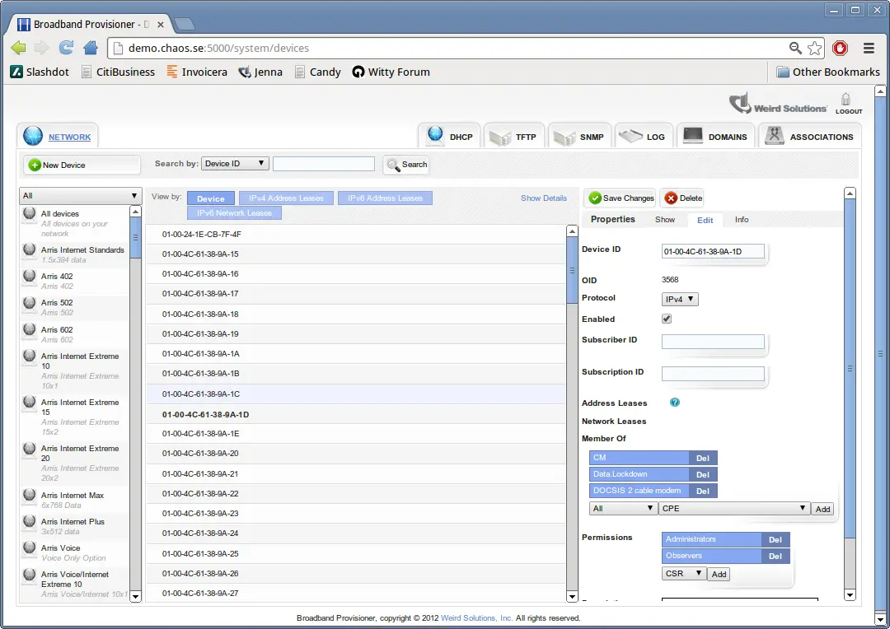Toggle the Enabled checkbox
This screenshot has width=890, height=629.
click(667, 319)
